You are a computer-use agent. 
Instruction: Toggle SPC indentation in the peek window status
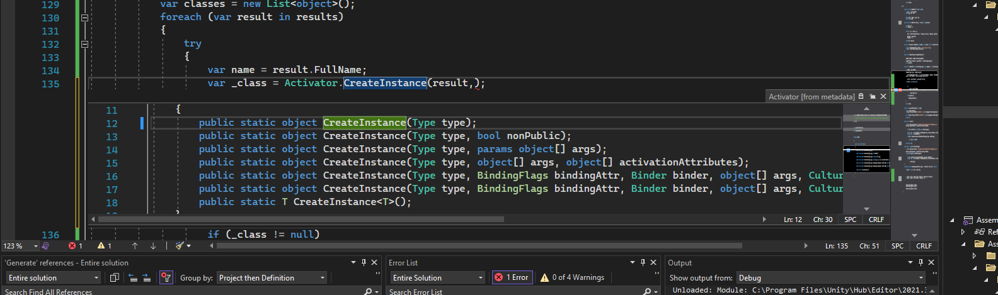click(x=850, y=220)
